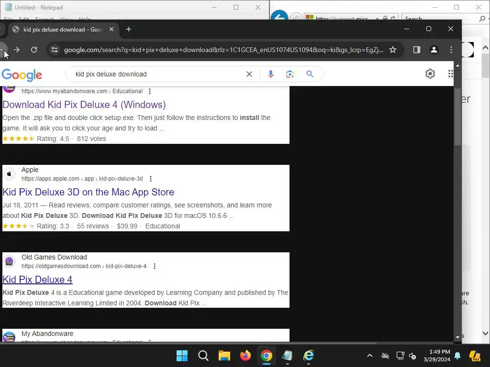The image size is (490, 367).
Task: Click the scroll-up arrow of Chrome page
Action: (457, 66)
